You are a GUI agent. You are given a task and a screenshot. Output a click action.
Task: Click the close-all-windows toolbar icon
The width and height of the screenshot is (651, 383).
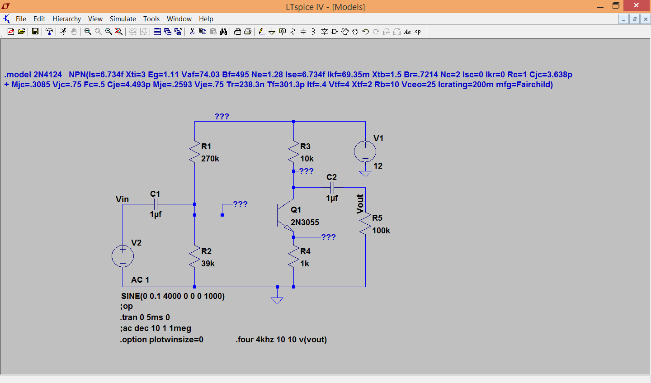coord(178,31)
